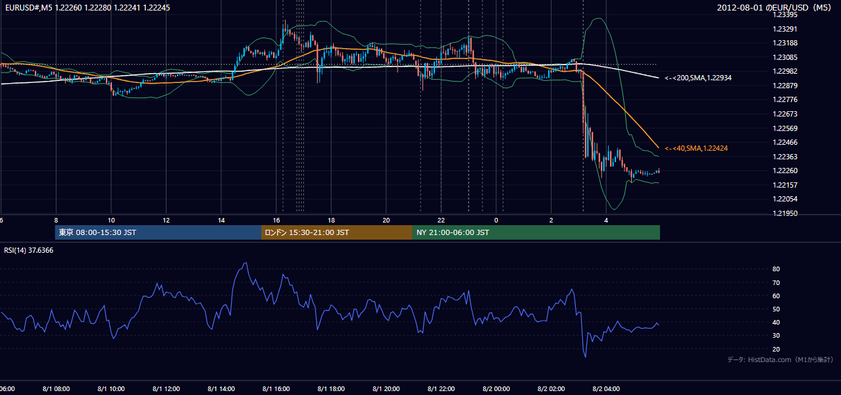Click price axis value 1.23395
This screenshot has height=395, width=841.
[785, 14]
